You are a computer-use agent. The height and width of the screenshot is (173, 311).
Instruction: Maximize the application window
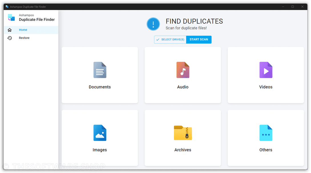(292, 7)
